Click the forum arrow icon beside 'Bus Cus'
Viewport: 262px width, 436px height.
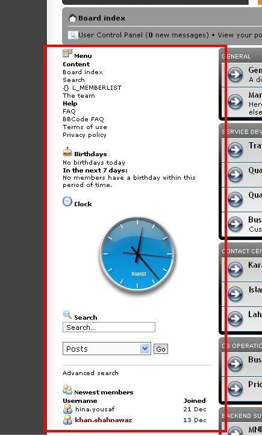[235, 224]
